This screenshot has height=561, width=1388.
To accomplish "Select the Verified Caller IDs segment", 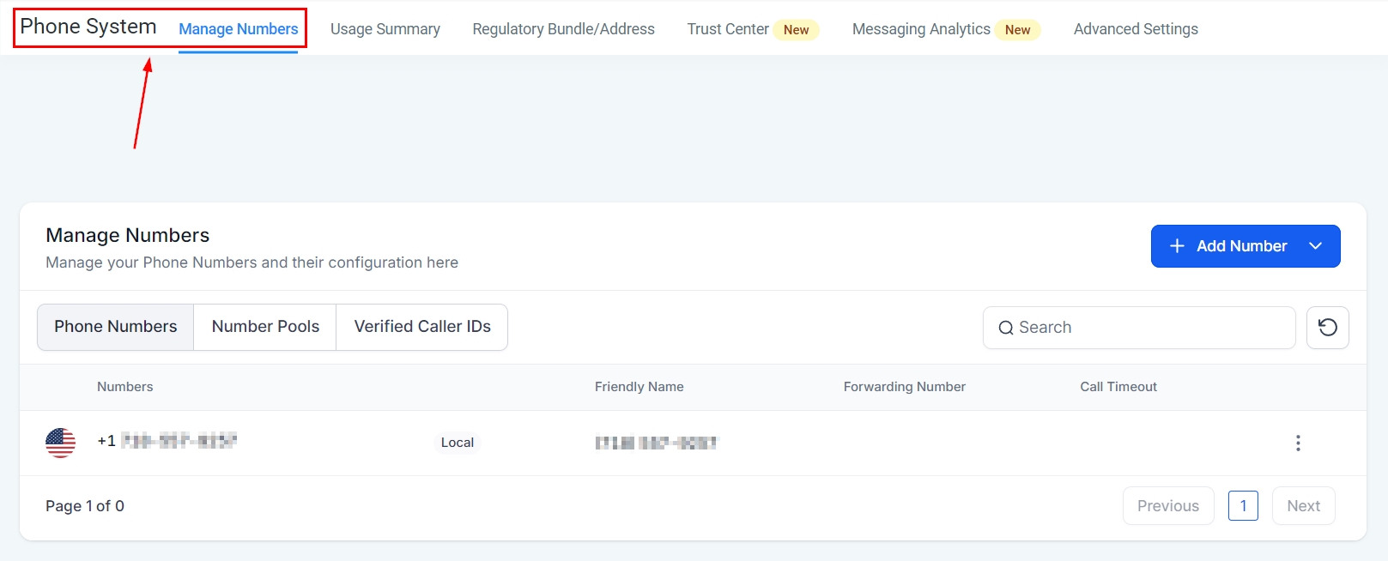I will 422,327.
